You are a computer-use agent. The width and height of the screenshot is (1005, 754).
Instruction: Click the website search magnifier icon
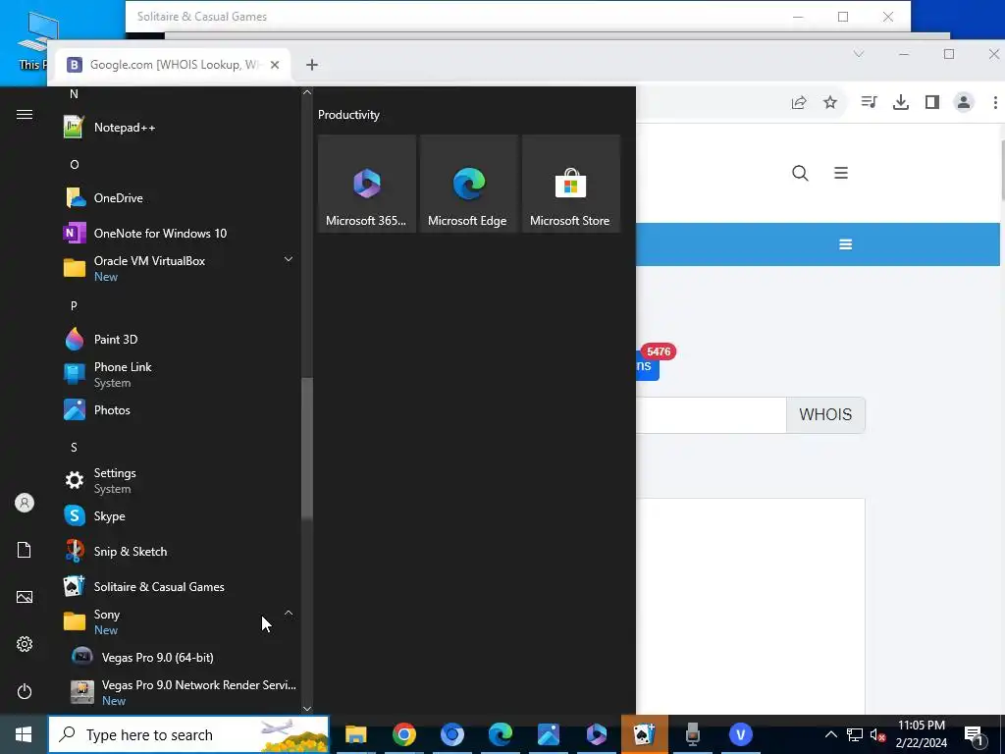[x=800, y=173]
